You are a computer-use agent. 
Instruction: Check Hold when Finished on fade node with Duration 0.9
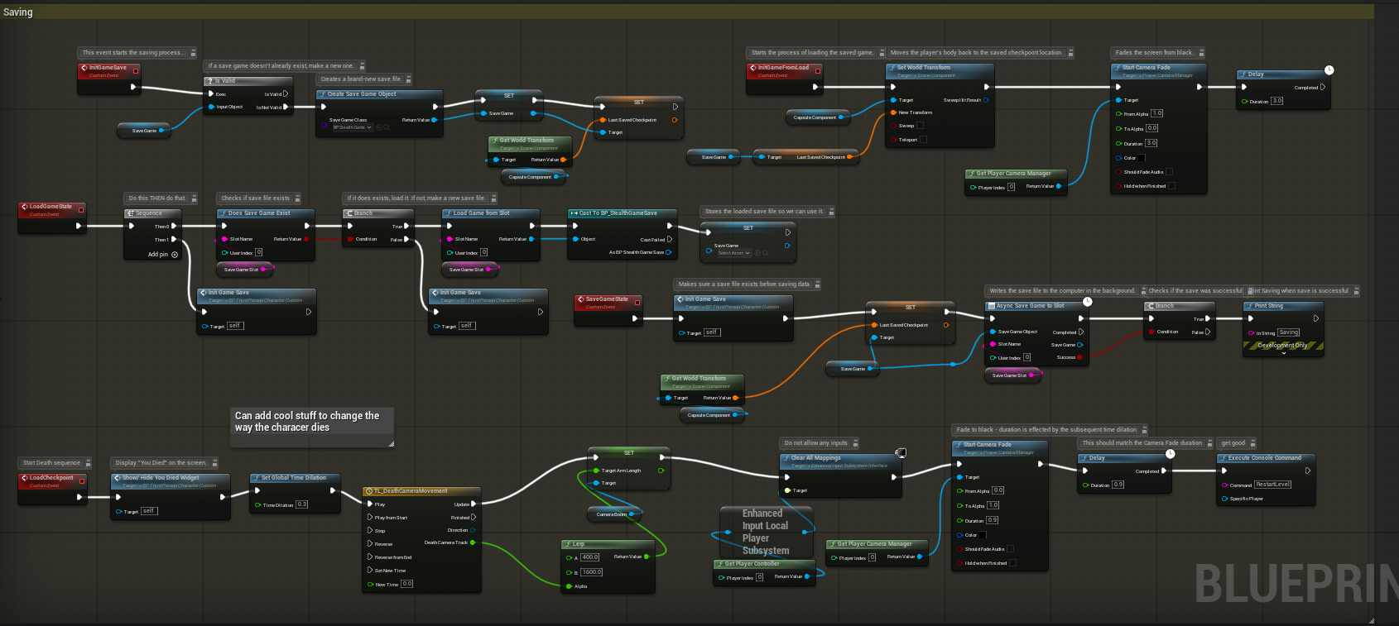(1012, 563)
